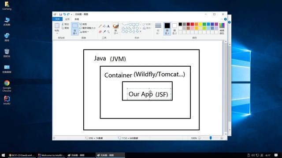Choose the black palette swatch

click(180, 24)
